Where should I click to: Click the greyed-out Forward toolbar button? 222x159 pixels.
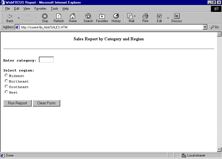click(27, 18)
